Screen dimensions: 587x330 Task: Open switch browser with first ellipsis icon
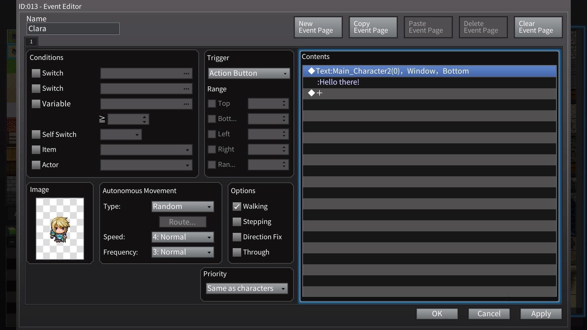(x=186, y=73)
